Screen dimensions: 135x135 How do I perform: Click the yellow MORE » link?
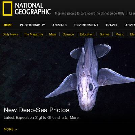pos(10,129)
